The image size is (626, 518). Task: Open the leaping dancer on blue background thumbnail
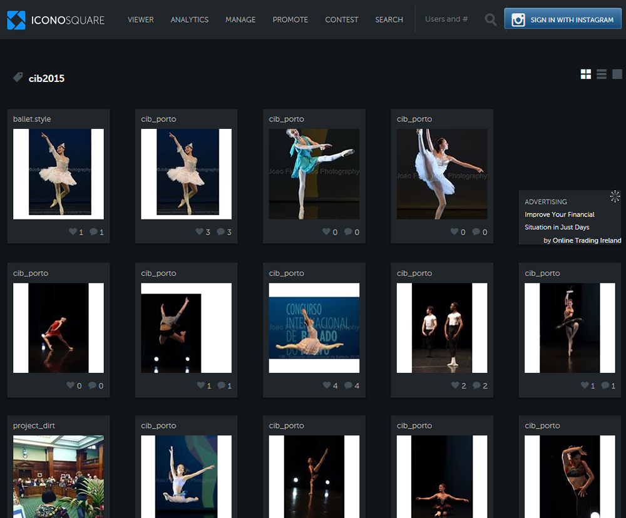point(186,477)
